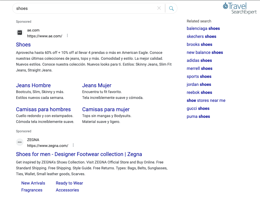This screenshot has width=260, height=200.
Task: Click the American Eagle ad description text
Action: pyautogui.click(x=94, y=61)
